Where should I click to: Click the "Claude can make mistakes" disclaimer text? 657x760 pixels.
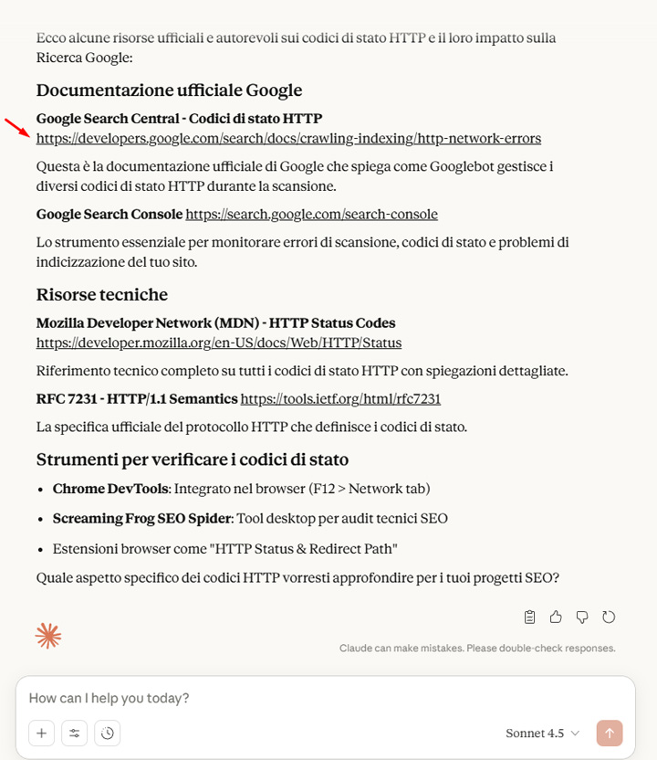pyautogui.click(x=477, y=649)
